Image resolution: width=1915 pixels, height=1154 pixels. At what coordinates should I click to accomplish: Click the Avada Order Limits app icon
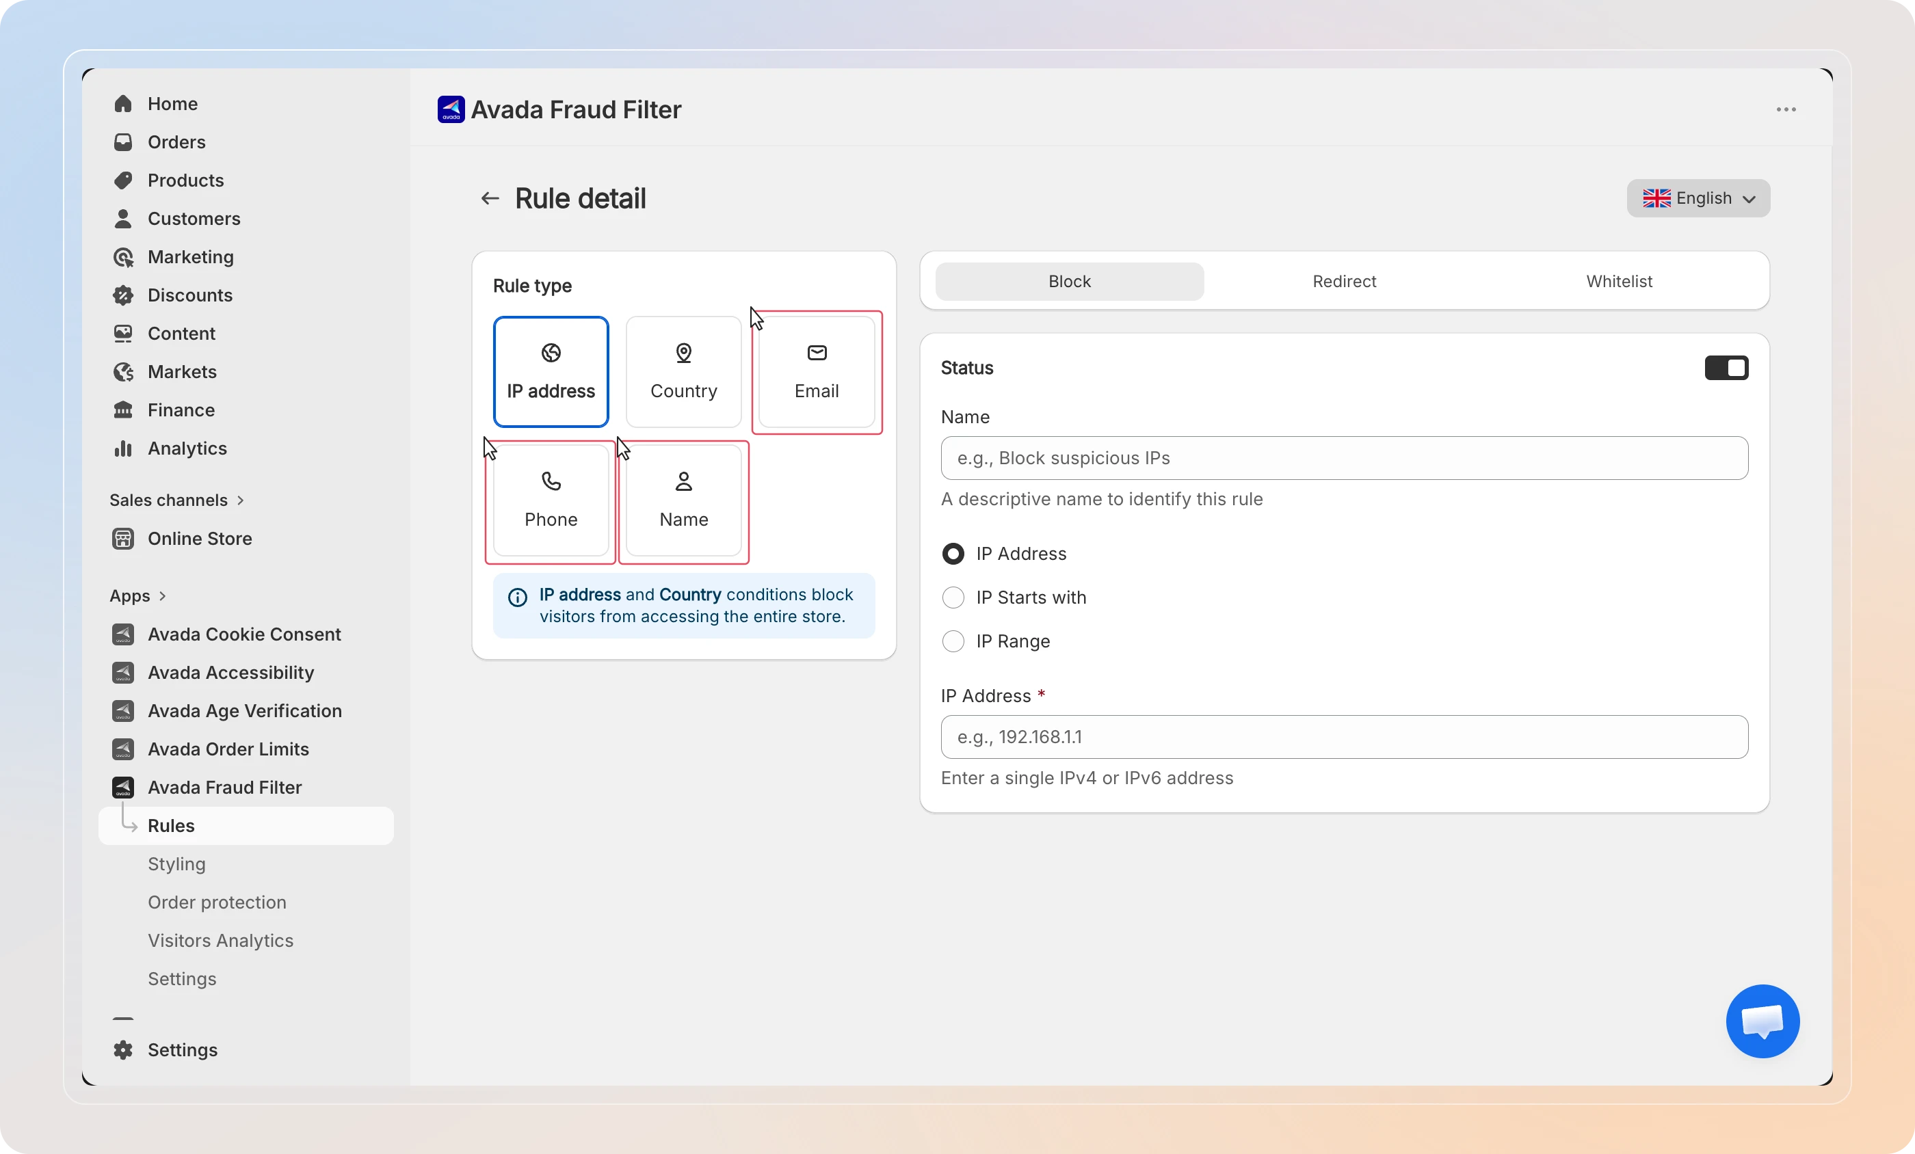tap(123, 749)
